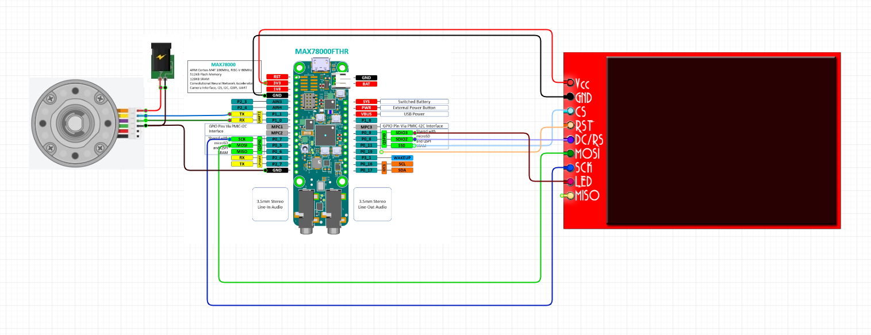Select the 3V3 pin label
This screenshot has height=335, width=871.
[x=277, y=83]
